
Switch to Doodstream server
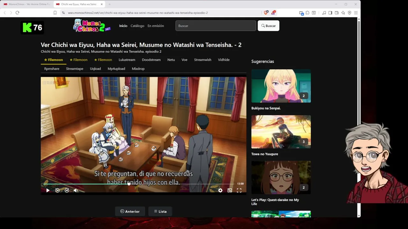point(151,60)
